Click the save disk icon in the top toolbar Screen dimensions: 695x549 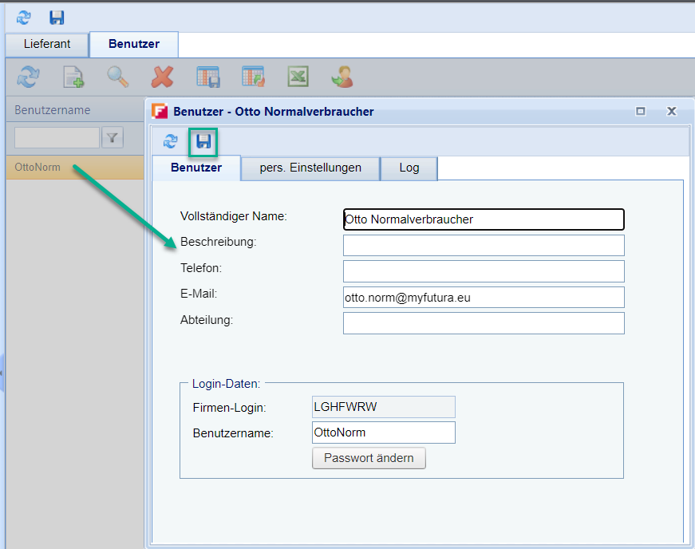[x=57, y=18]
